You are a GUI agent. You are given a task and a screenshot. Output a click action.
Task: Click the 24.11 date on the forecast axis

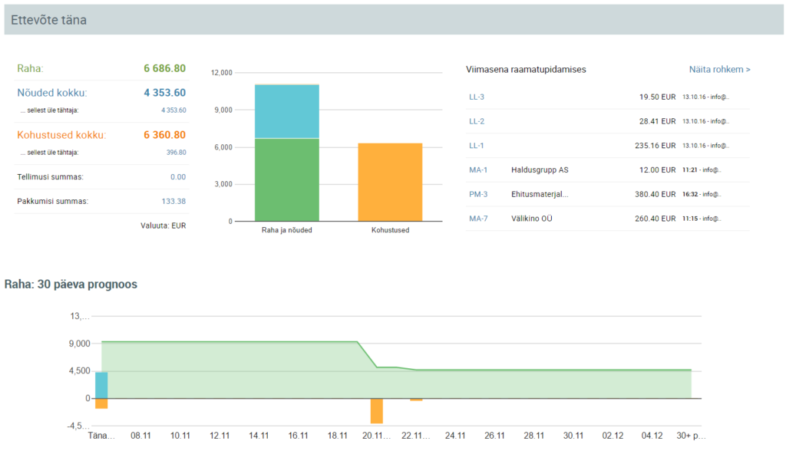point(455,436)
